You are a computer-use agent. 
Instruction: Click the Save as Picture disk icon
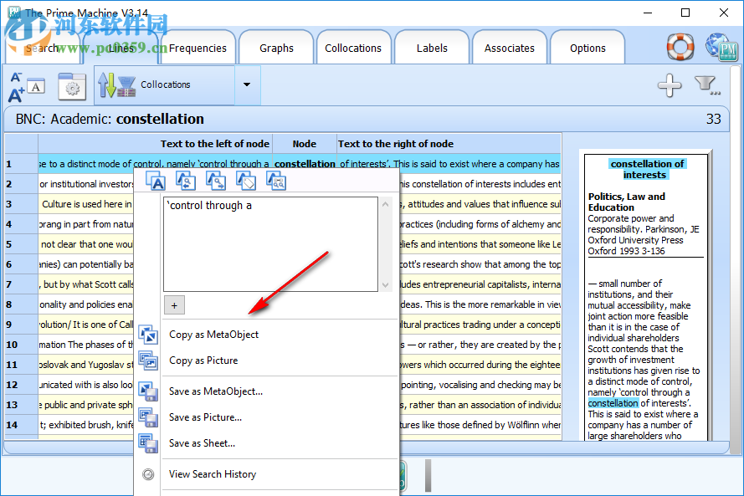pos(148,417)
